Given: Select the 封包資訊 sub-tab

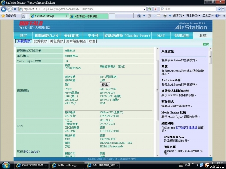Looking at the screenshot, I should click(57, 41).
